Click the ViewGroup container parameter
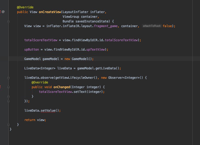The image size is (200, 145). point(80,17)
